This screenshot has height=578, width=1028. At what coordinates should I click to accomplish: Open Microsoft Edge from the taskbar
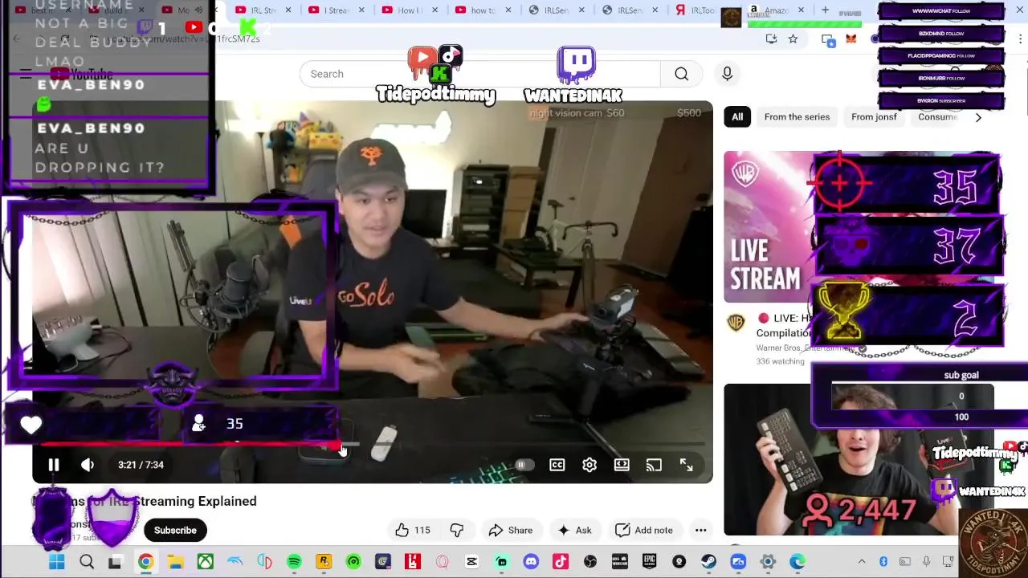[797, 562]
